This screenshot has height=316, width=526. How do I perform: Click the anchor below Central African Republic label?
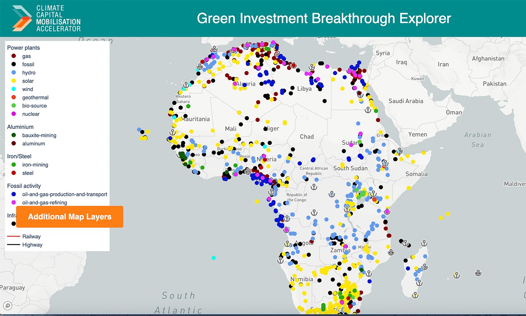pos(314,186)
